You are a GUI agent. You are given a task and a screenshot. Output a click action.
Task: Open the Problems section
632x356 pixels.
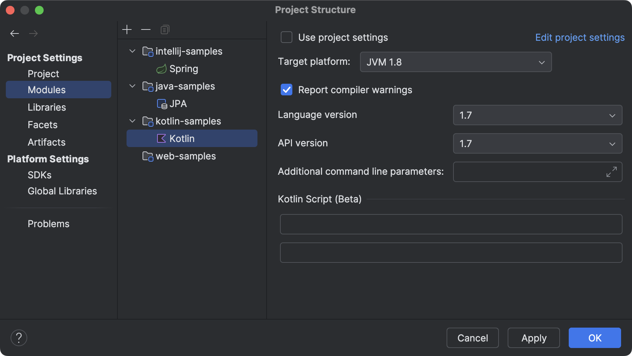(x=48, y=224)
